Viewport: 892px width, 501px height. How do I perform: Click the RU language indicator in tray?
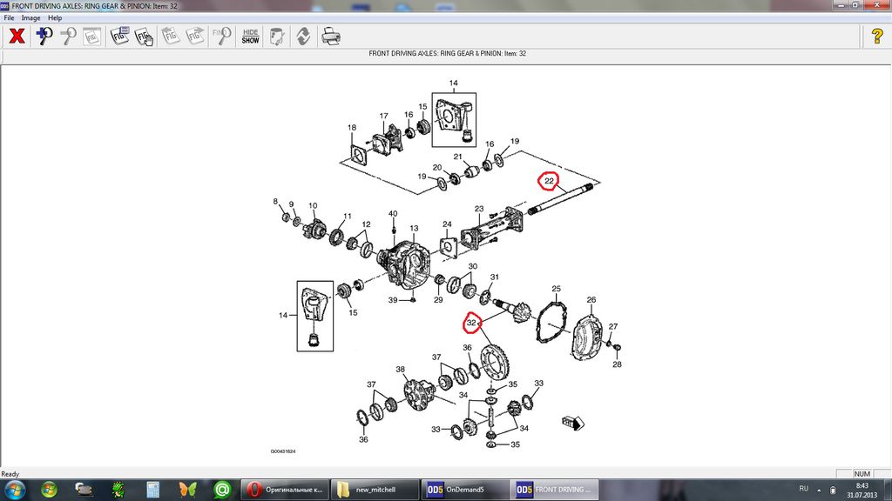[x=803, y=489]
